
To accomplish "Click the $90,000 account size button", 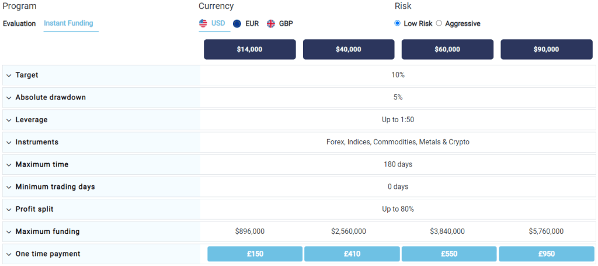I will click(x=547, y=49).
